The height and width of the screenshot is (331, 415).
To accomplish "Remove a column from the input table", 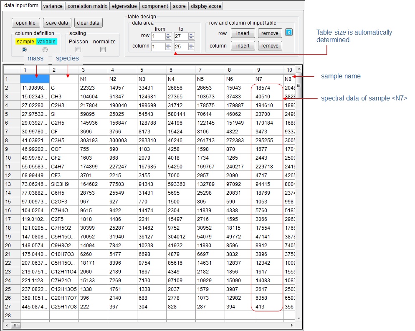I will tap(270, 46).
